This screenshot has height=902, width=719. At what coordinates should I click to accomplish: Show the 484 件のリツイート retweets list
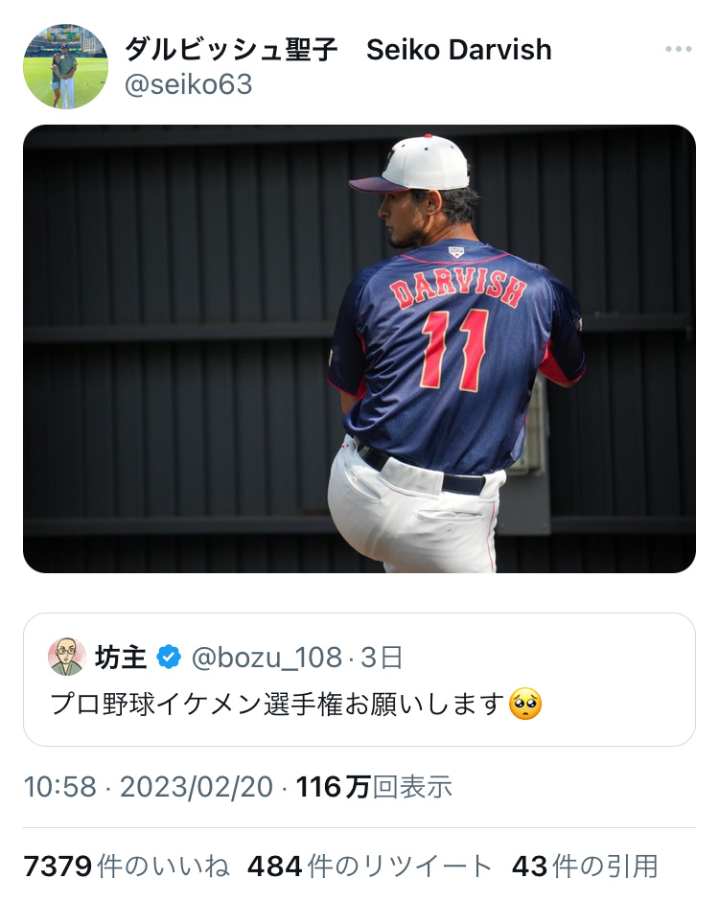[369, 867]
